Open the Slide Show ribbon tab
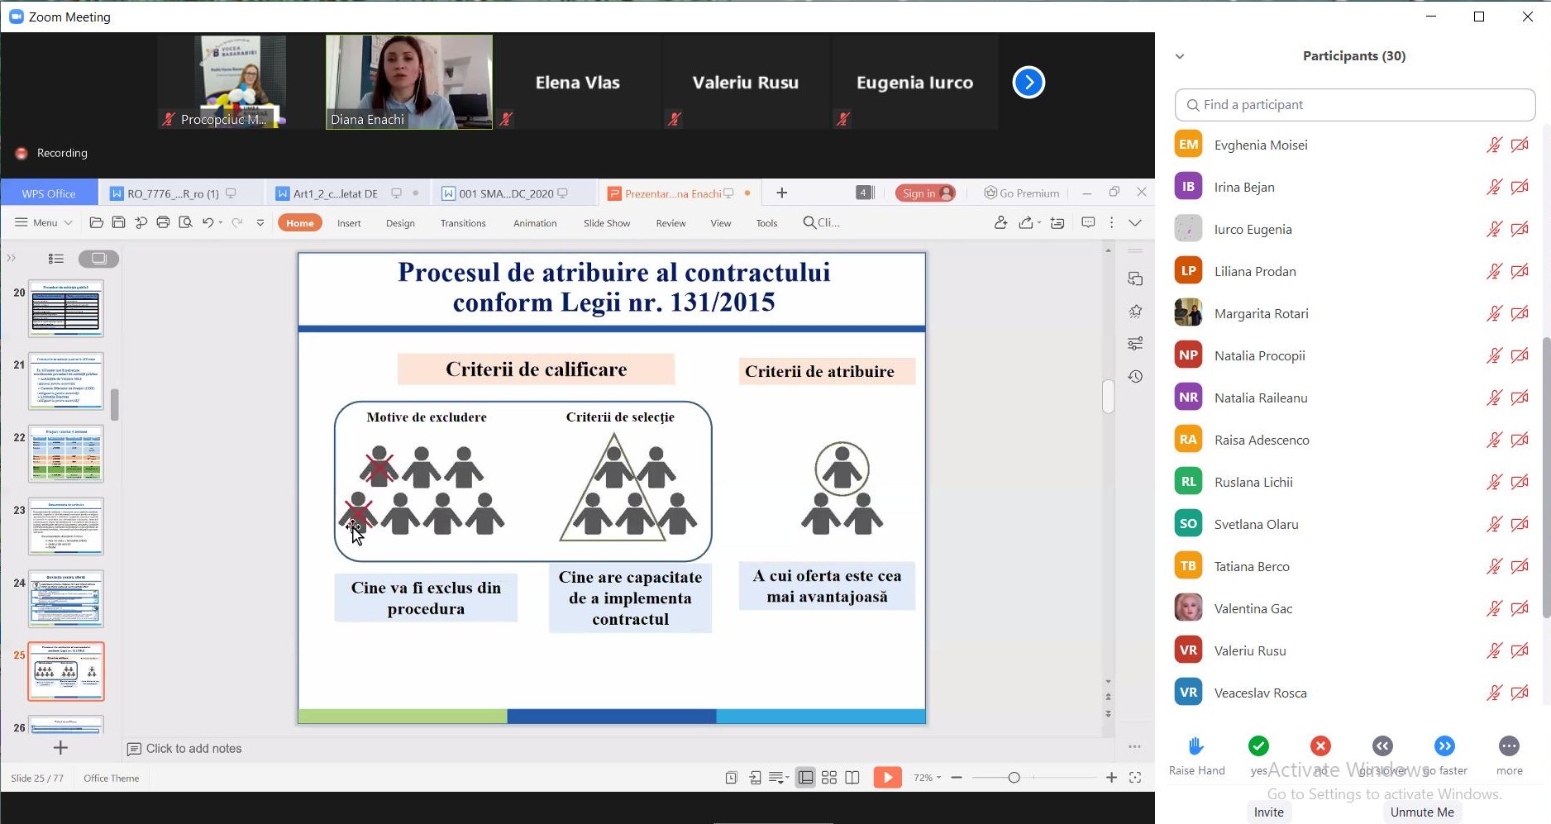This screenshot has width=1551, height=824. click(607, 223)
